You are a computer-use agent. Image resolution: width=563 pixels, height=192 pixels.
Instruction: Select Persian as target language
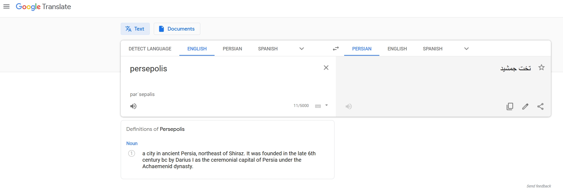click(x=362, y=49)
